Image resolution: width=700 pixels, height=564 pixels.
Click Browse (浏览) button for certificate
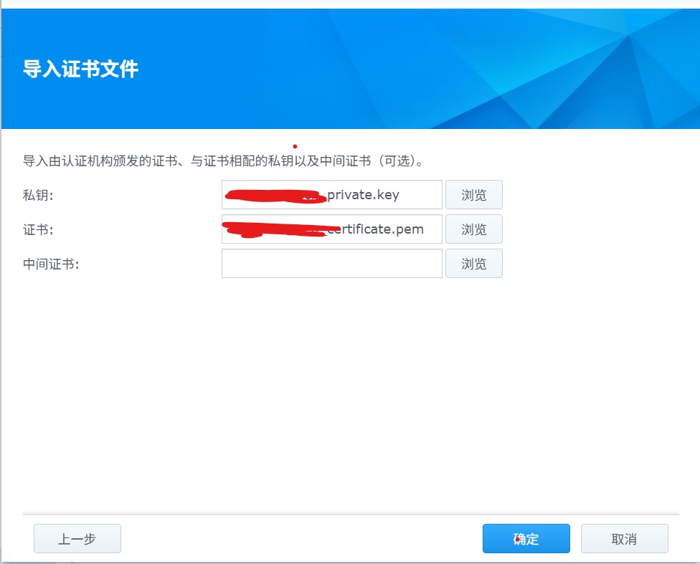(x=473, y=229)
